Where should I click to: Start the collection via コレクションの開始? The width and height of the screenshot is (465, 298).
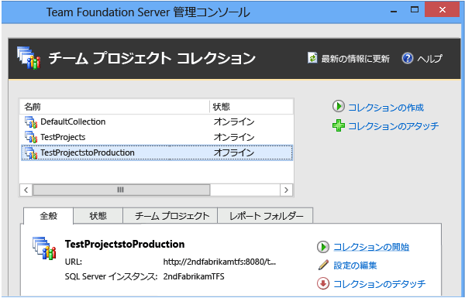371,247
